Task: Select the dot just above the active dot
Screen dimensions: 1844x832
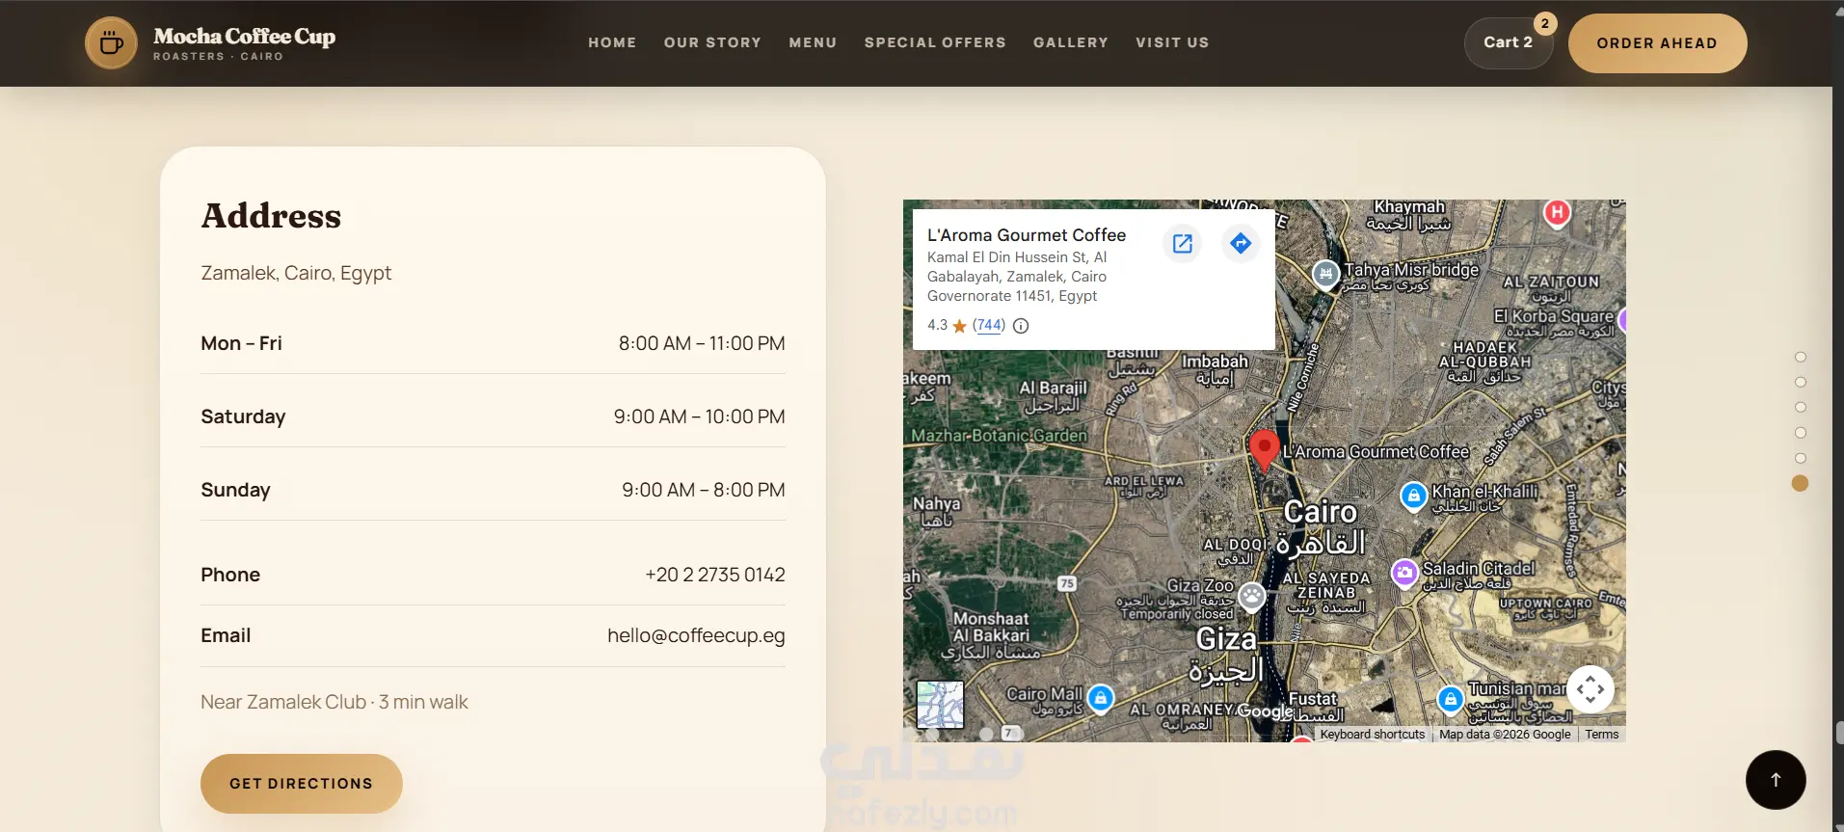Action: click(1800, 458)
